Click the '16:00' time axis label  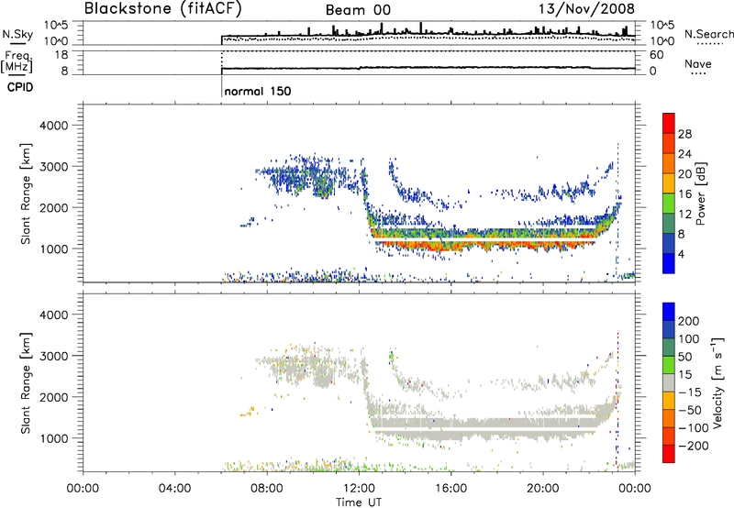pyautogui.click(x=450, y=489)
